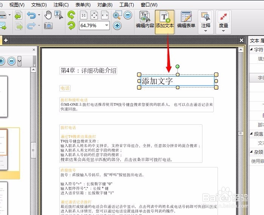This screenshot has width=264, height=215.
Task: Set view to actual size 1:1
Action: point(83,15)
